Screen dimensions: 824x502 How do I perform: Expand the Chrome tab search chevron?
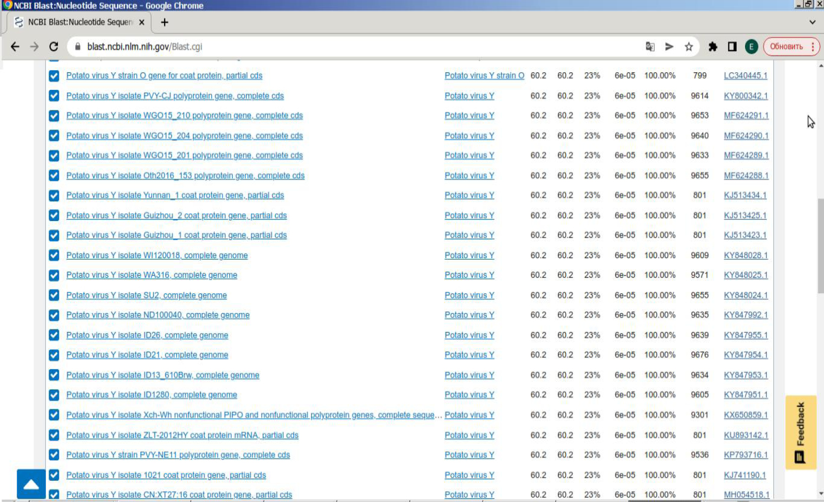(x=812, y=22)
